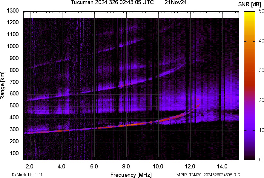264x178 pixels.
Task: Click the colorbar value "40"
Action: [261, 41]
